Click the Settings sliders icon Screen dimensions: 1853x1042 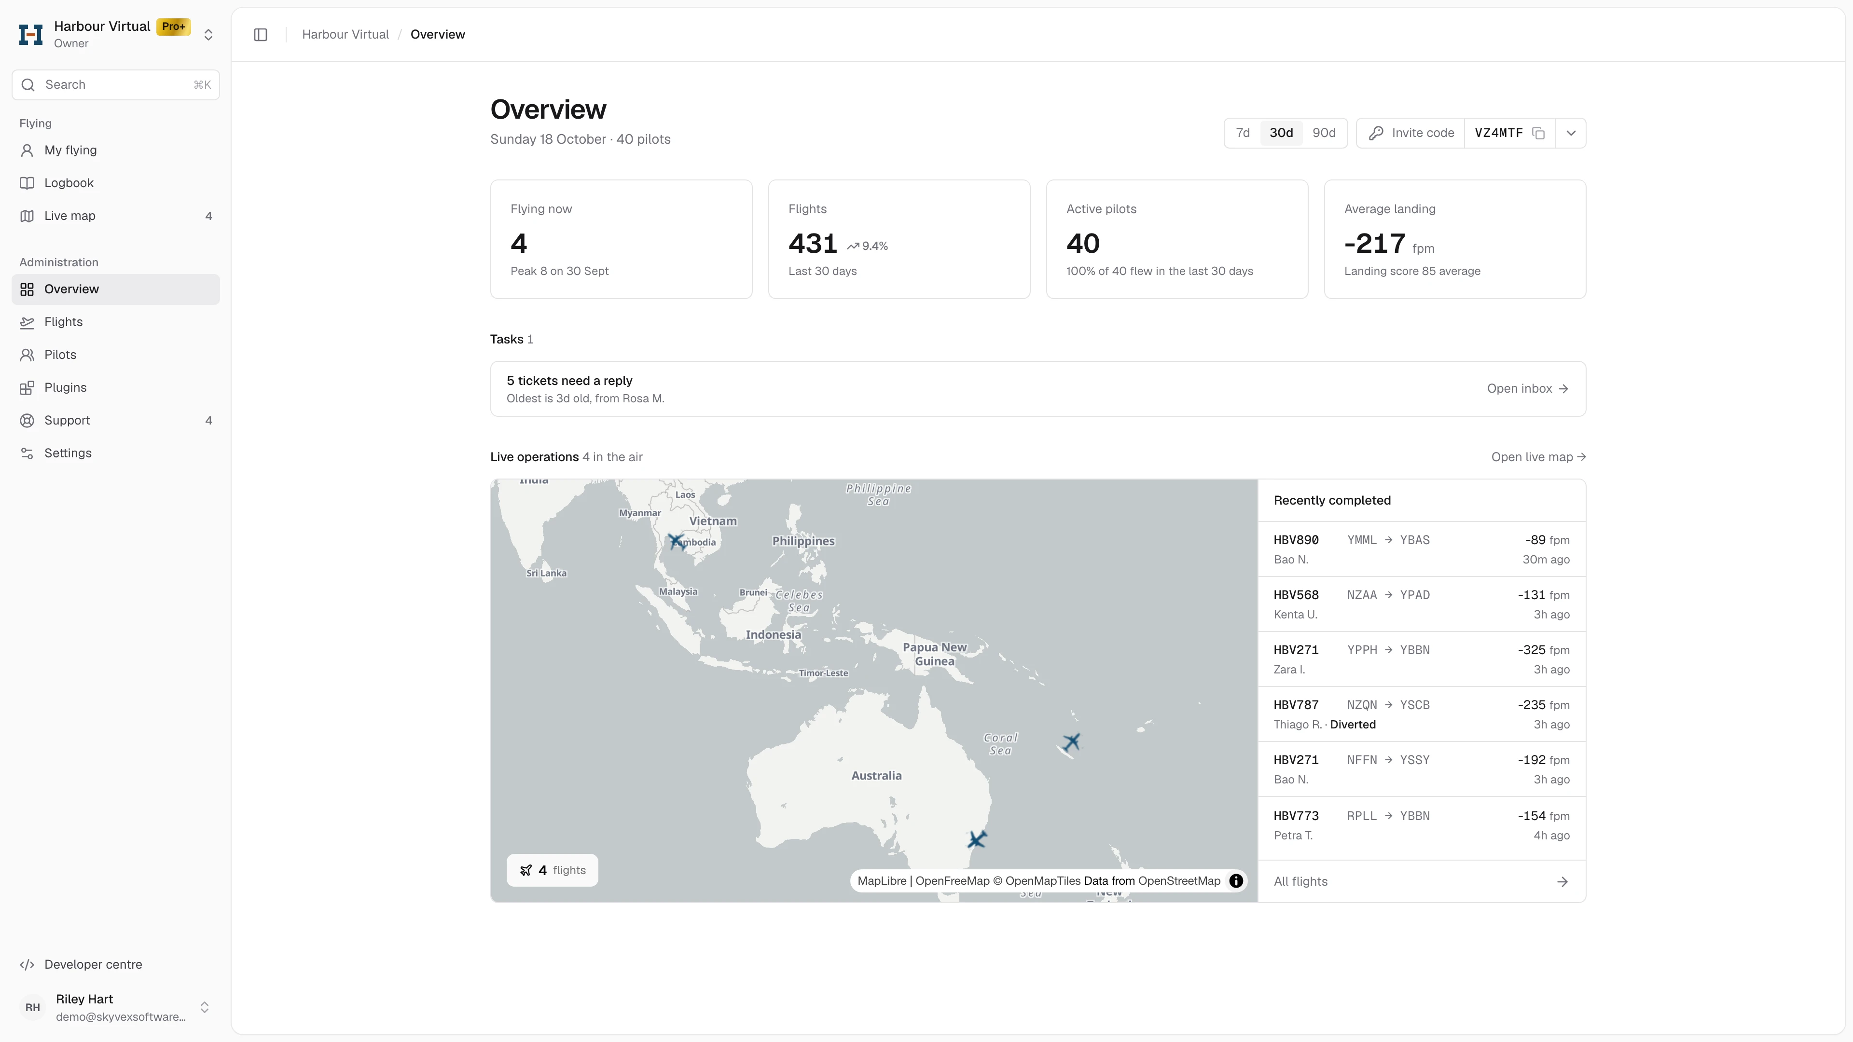coord(28,453)
